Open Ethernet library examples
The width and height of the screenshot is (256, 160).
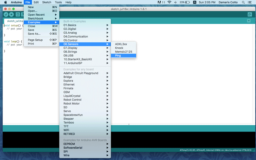(85, 84)
